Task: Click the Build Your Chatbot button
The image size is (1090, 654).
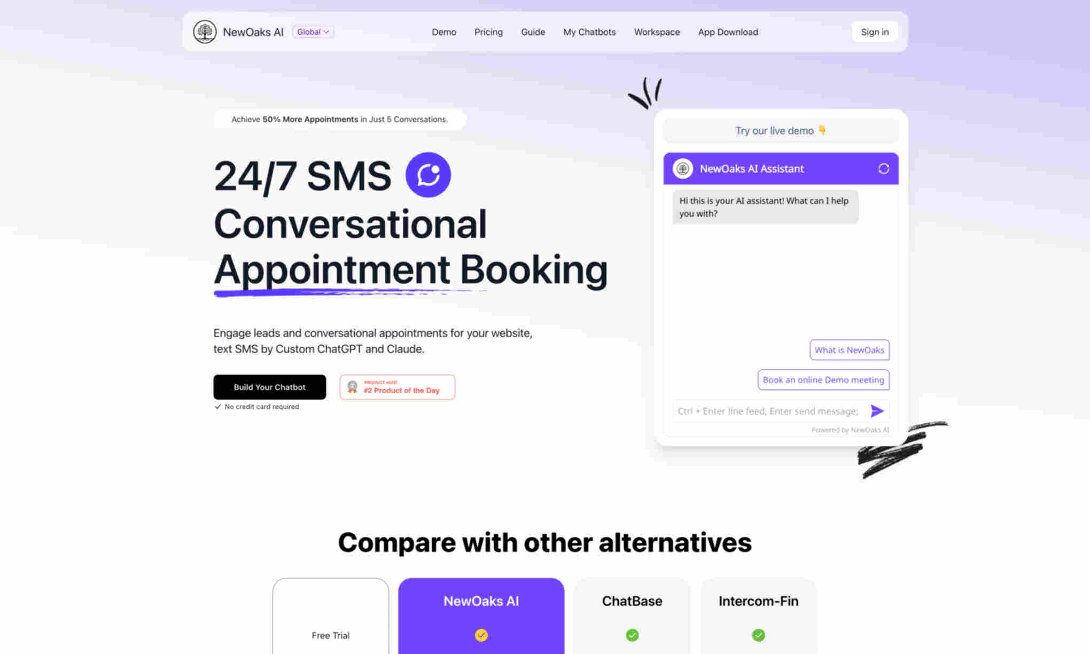Action: (x=269, y=386)
